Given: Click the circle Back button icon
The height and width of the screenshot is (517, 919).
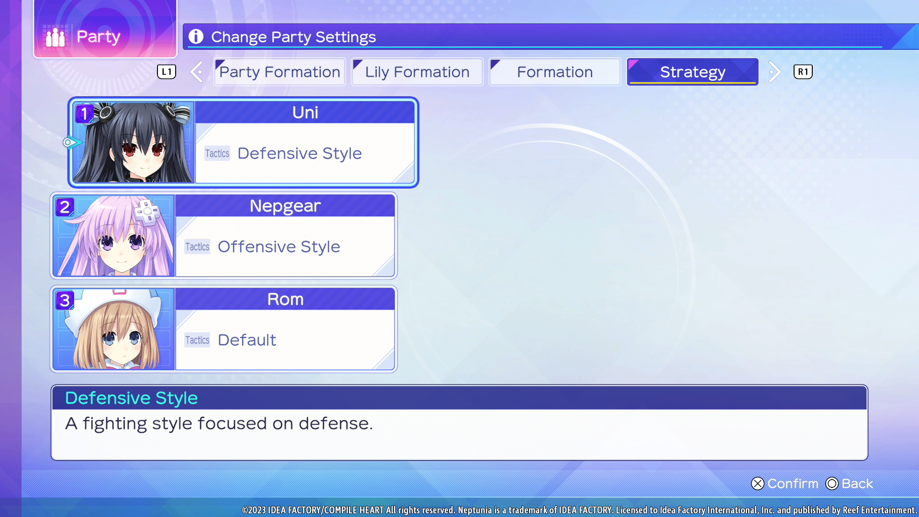Looking at the screenshot, I should (832, 484).
